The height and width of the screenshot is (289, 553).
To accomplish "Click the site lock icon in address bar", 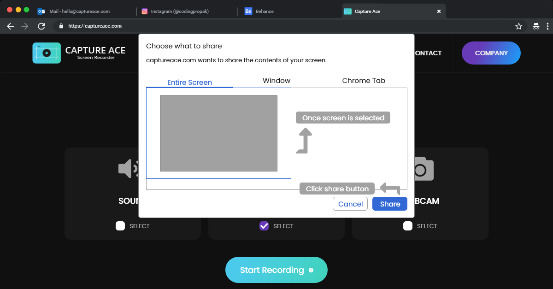I will pyautogui.click(x=61, y=26).
